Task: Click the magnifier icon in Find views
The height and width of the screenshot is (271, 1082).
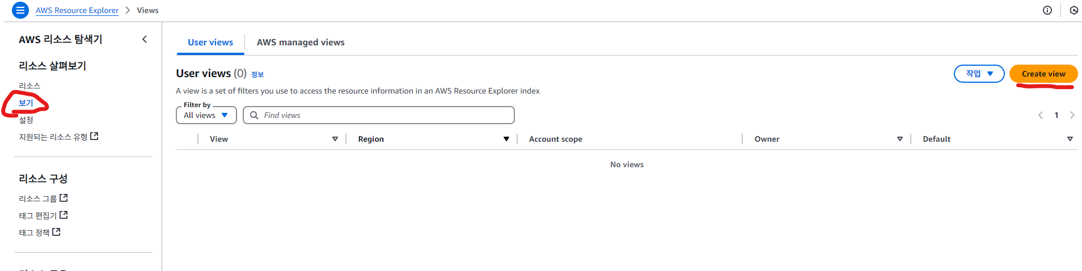Action: pos(254,115)
